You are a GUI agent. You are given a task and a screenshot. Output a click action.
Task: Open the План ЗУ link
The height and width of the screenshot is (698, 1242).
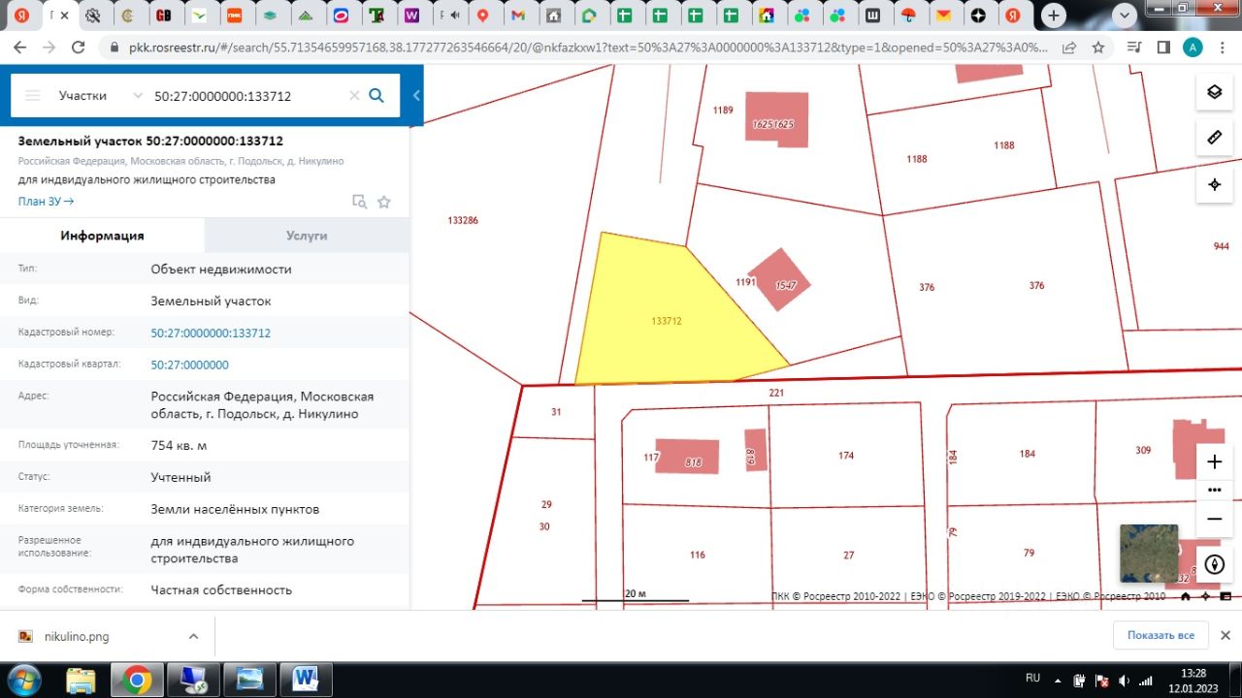click(x=46, y=202)
